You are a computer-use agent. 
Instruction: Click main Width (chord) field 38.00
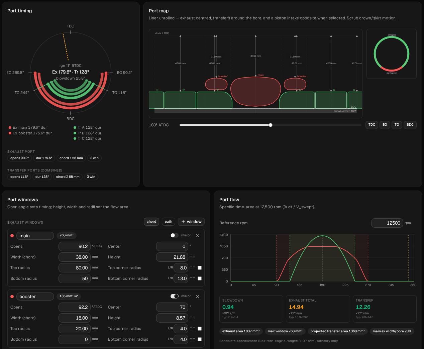pos(75,257)
